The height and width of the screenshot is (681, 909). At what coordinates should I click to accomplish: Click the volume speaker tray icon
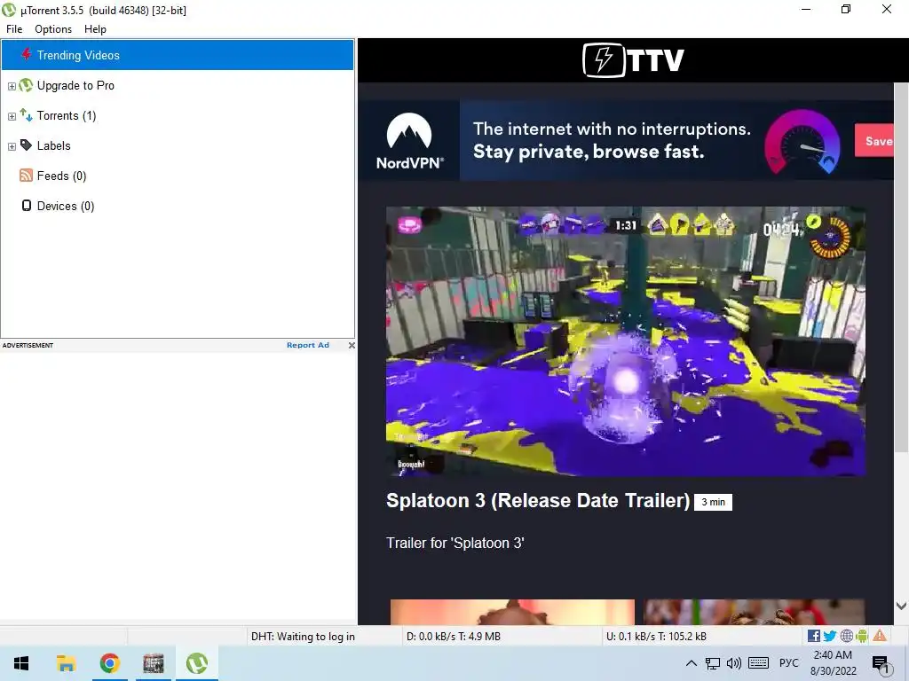click(x=734, y=663)
